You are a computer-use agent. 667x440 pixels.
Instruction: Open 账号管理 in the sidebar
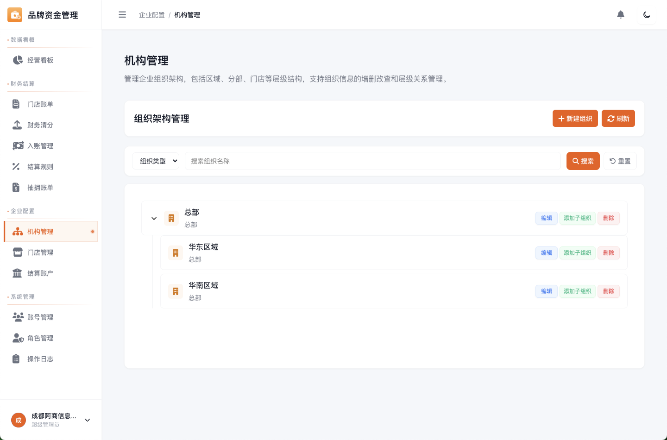coord(40,317)
